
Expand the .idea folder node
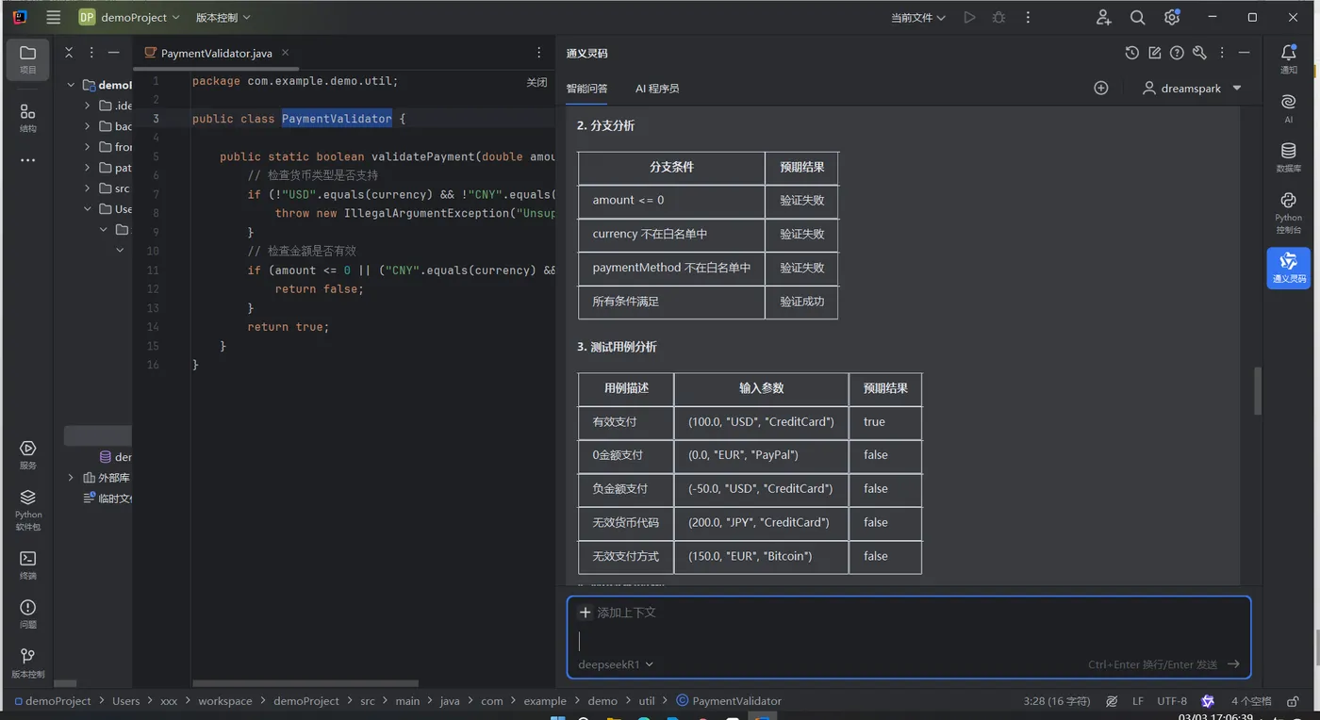pyautogui.click(x=88, y=106)
